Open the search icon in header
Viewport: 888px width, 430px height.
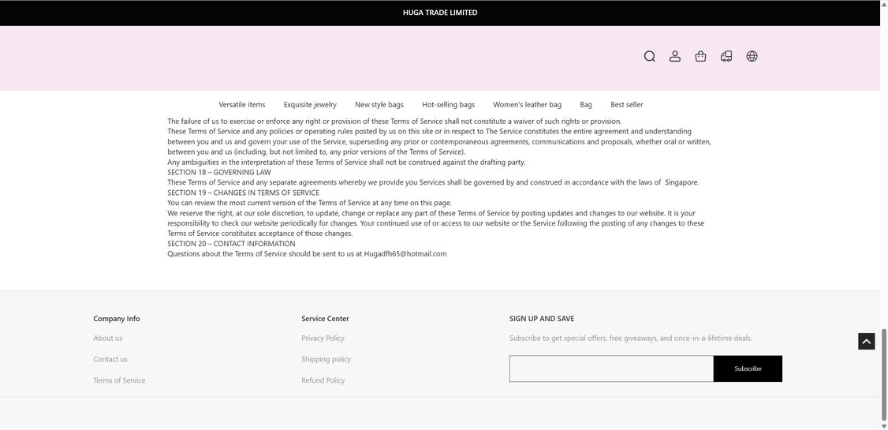649,57
